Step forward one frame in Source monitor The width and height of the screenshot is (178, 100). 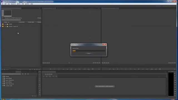click(75, 69)
